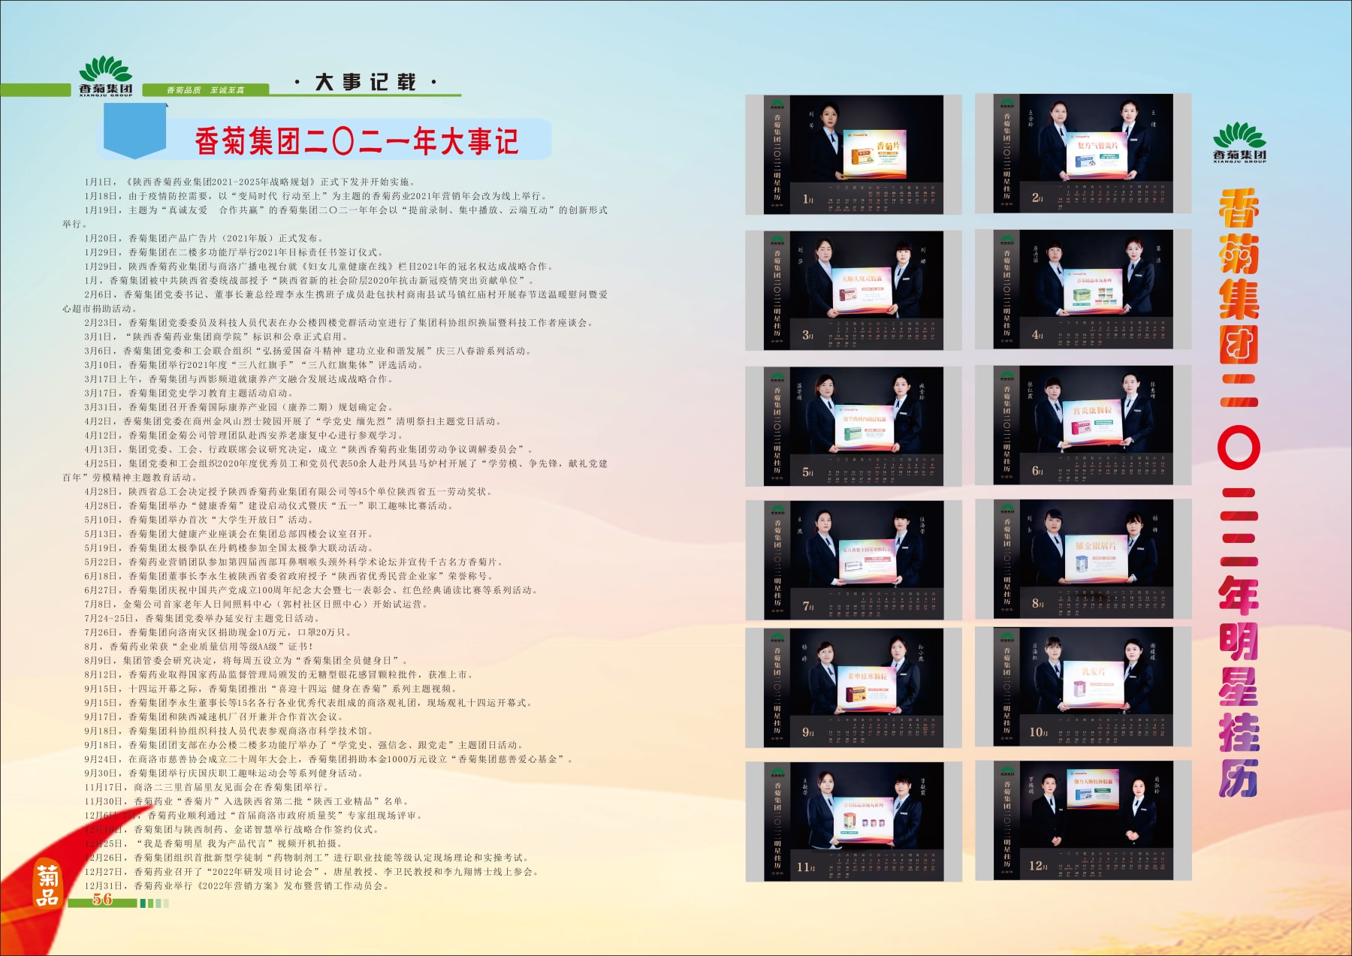Open the 8月 calendar thumbnail
The image size is (1352, 956).
[x=1083, y=559]
